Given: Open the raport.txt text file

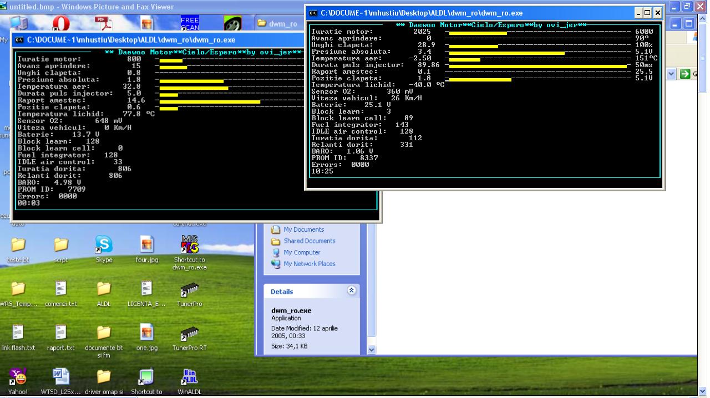Looking at the screenshot, I should point(61,333).
